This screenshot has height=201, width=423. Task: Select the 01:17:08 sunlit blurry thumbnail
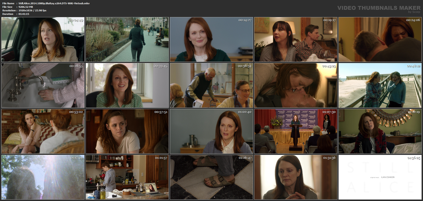pyautogui.click(x=43, y=177)
